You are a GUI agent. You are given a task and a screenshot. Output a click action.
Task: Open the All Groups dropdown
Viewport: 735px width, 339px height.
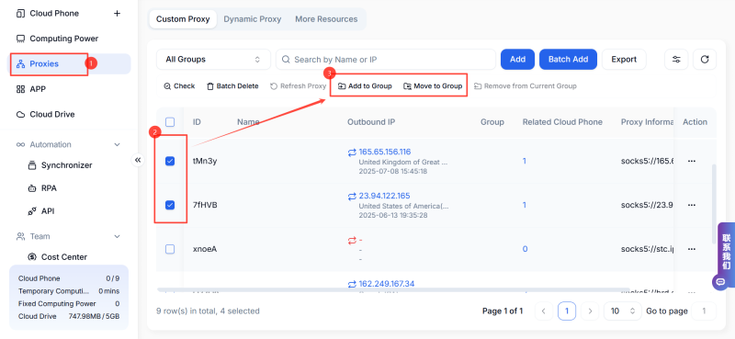point(213,60)
